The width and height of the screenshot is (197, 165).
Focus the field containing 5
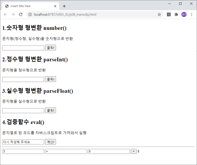109,151
